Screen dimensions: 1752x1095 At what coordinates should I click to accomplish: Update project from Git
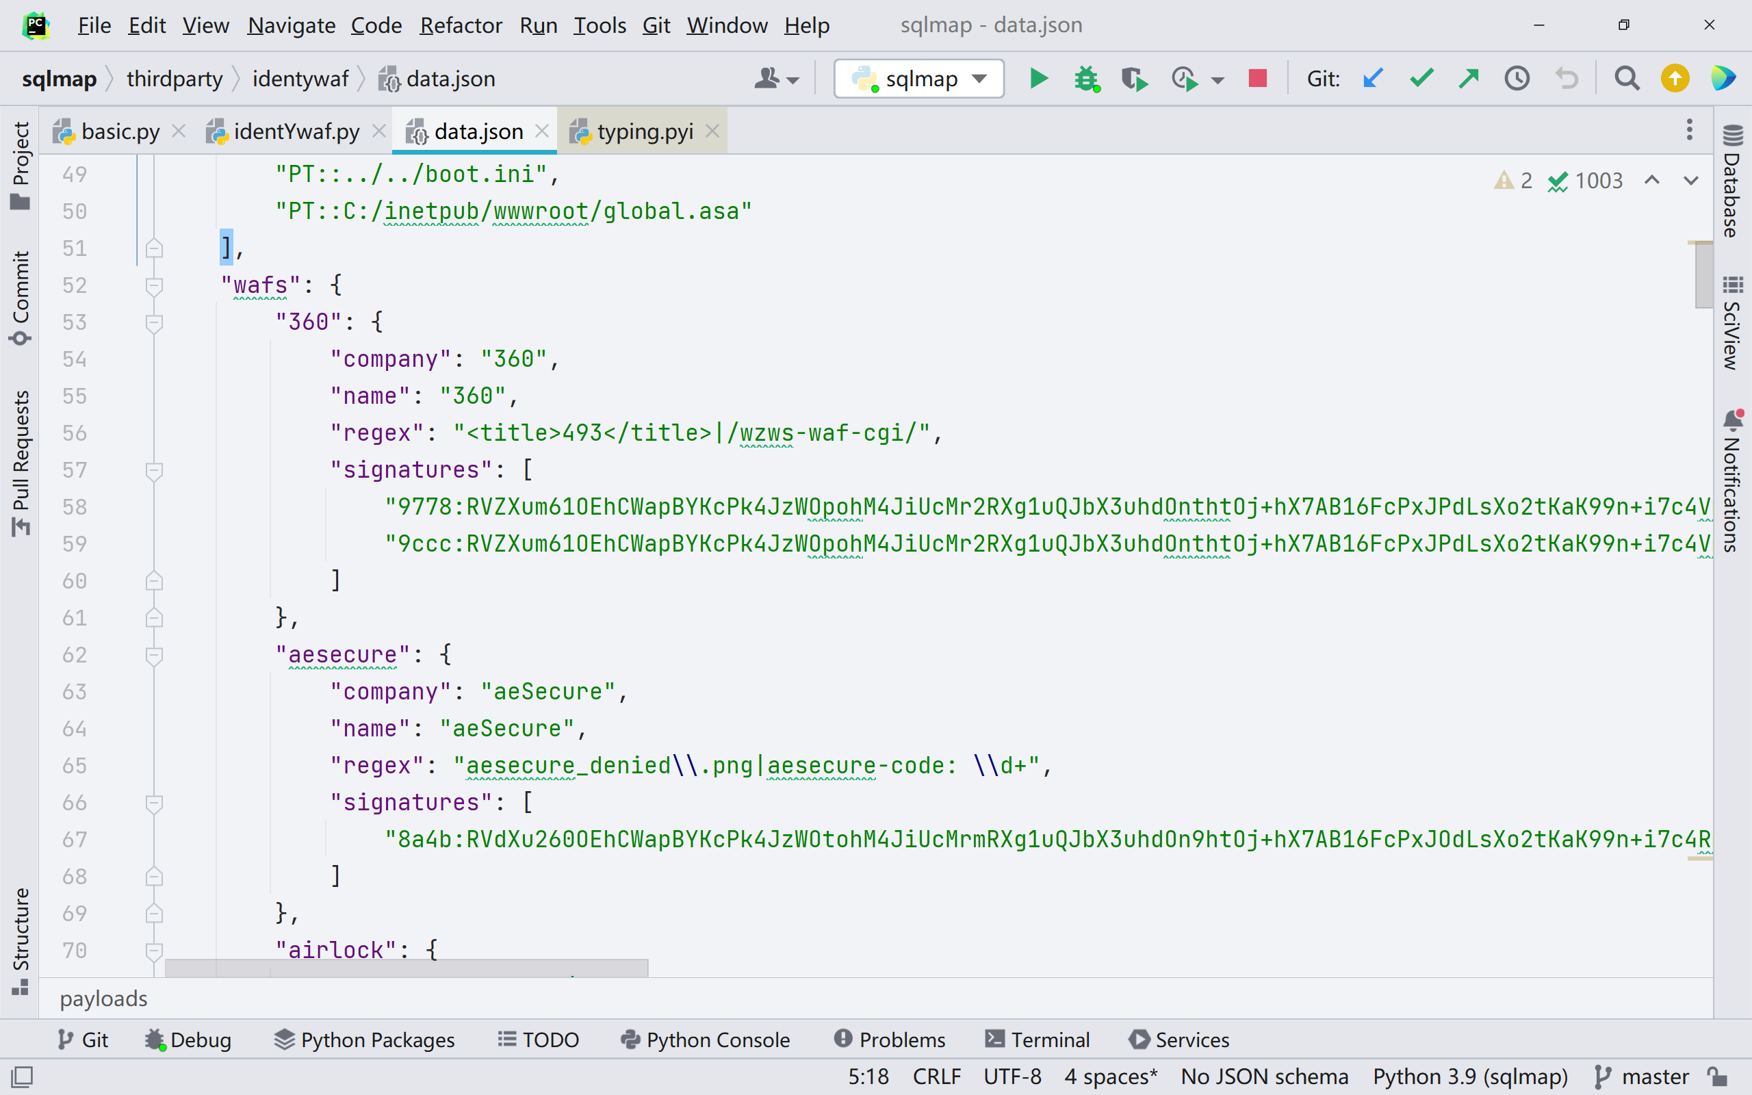tap(1373, 78)
